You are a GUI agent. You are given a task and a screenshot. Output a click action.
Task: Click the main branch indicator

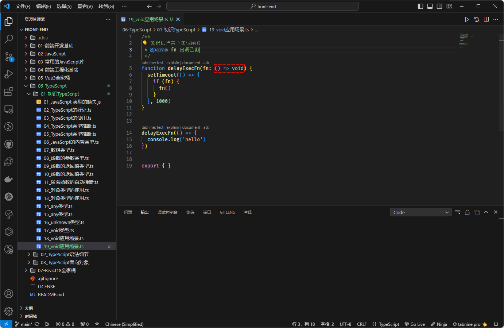[24, 324]
